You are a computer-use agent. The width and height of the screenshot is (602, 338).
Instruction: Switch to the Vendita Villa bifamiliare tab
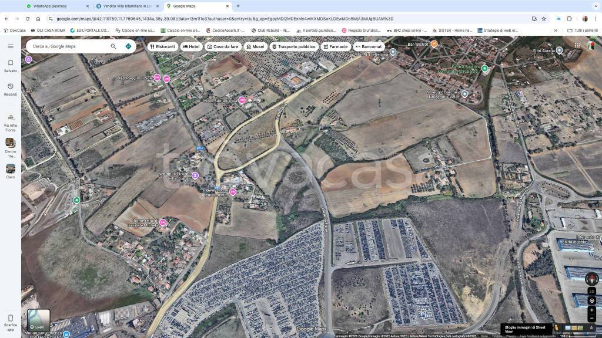[126, 6]
